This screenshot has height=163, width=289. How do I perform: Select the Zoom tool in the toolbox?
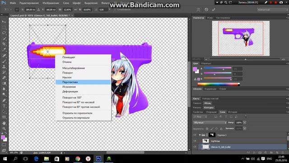tap(4, 129)
